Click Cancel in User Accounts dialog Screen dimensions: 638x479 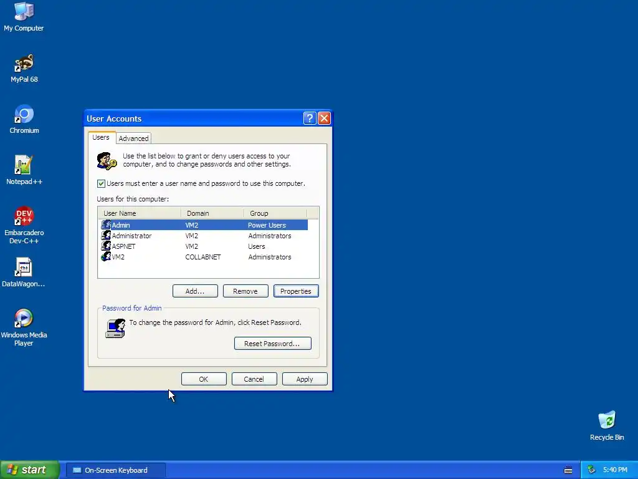(254, 379)
